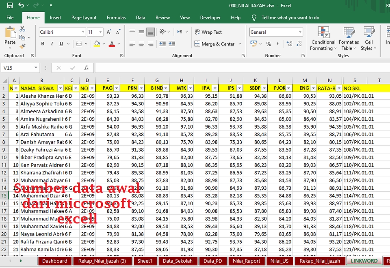Image resolution: width=390 pixels, height=268 pixels.
Task: Insert function with fx button
Action: click(86, 68)
